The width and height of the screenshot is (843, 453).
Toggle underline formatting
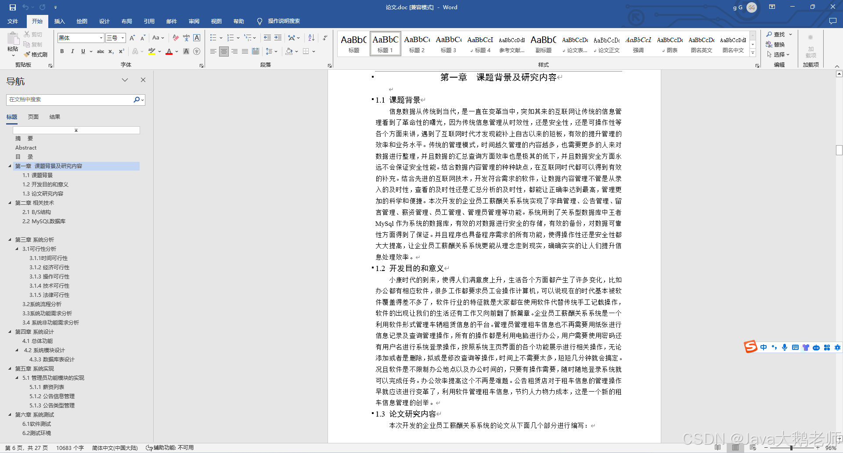83,51
